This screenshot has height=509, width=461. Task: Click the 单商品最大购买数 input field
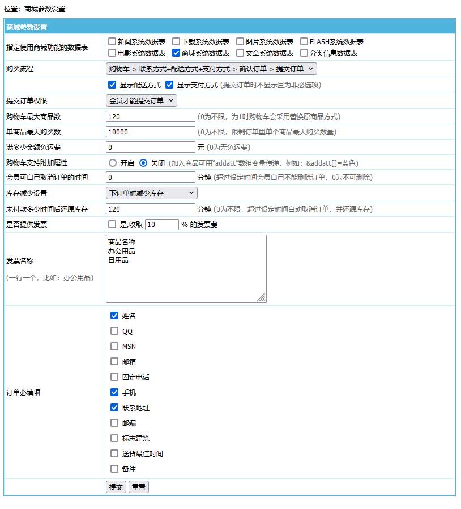[150, 132]
